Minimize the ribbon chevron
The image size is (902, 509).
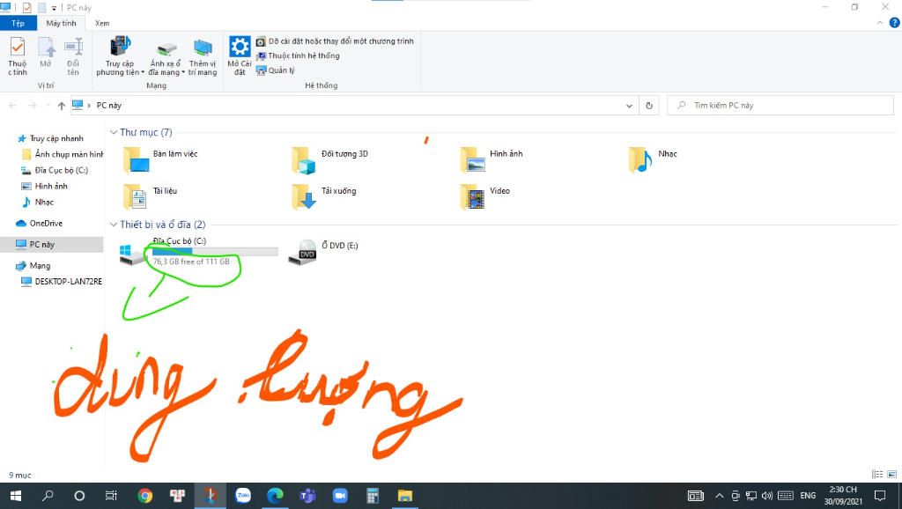point(880,23)
